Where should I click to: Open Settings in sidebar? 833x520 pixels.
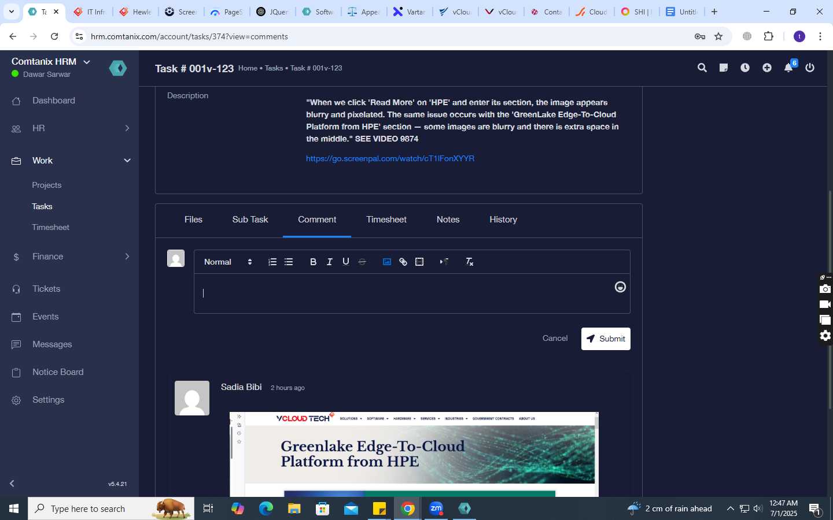(x=49, y=400)
